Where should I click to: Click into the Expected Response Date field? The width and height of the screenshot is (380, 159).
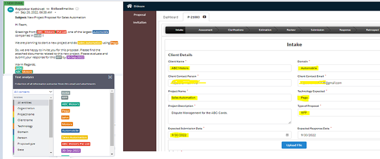(x=339, y=135)
